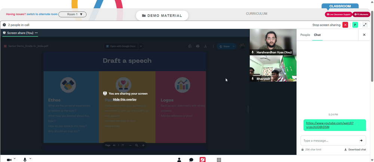
Task: Select the Chat tab
Action: pyautogui.click(x=317, y=35)
